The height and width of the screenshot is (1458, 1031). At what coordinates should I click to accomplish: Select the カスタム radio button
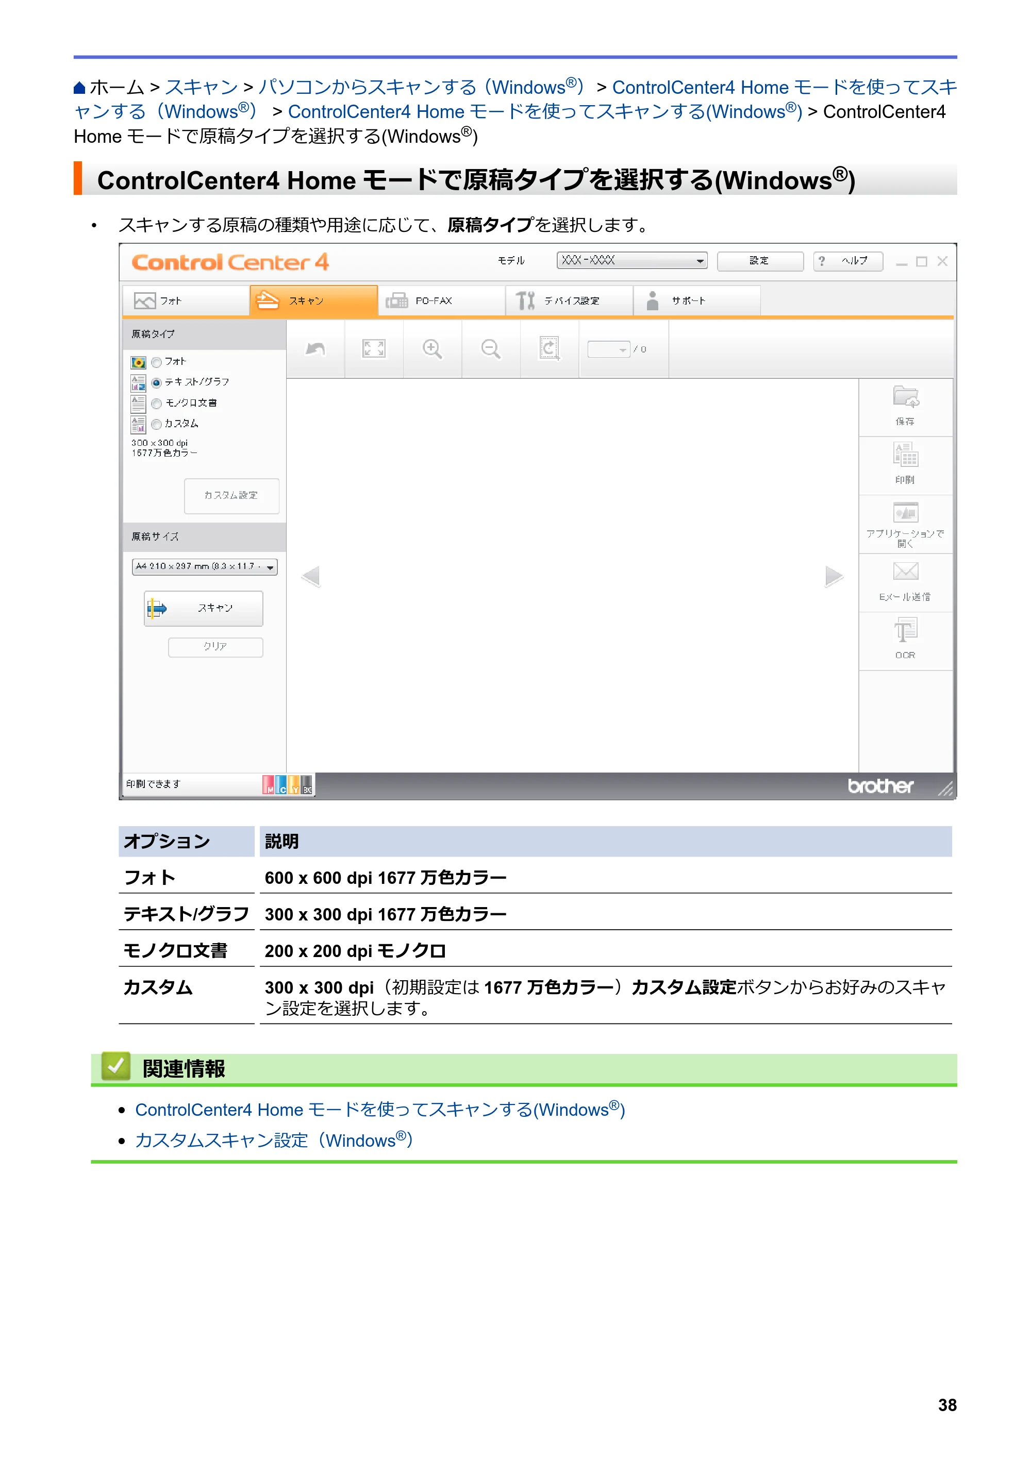(x=156, y=424)
